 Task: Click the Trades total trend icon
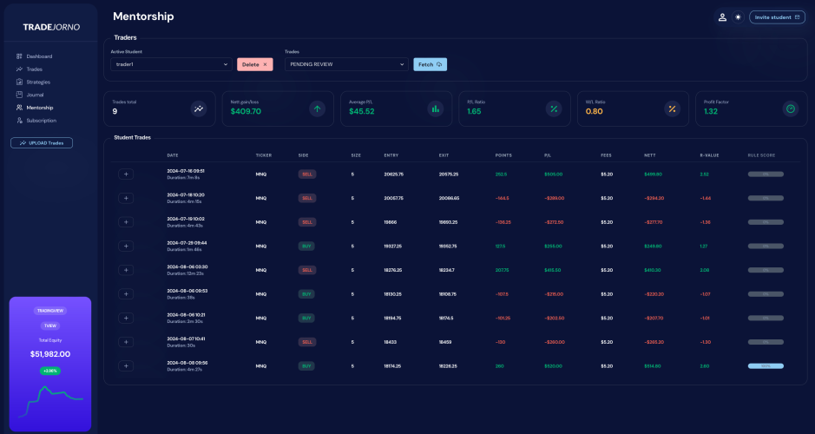(199, 108)
